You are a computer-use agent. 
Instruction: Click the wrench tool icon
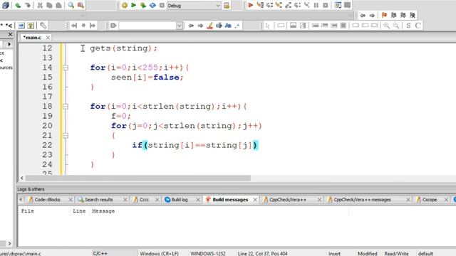pos(43,26)
